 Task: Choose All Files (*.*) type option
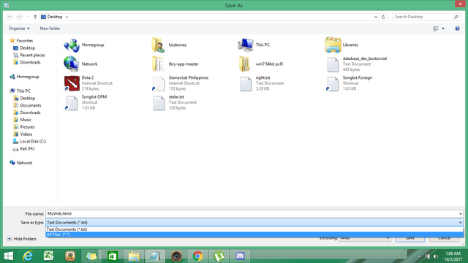click(x=254, y=235)
